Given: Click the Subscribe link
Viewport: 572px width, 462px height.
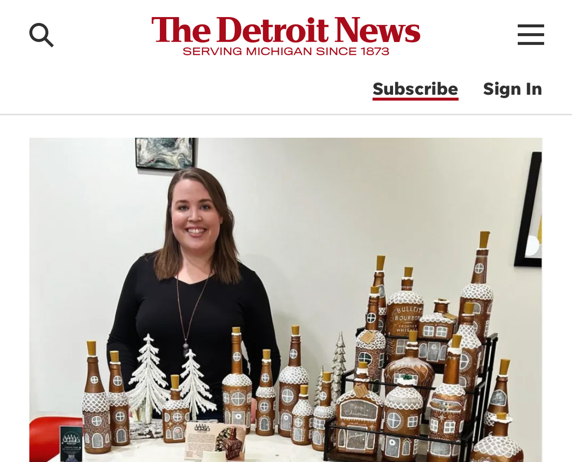Looking at the screenshot, I should (415, 89).
